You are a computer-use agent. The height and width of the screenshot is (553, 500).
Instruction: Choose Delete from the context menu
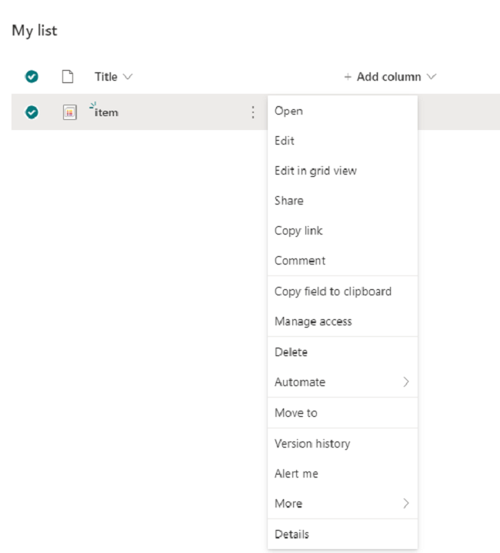coord(343,352)
